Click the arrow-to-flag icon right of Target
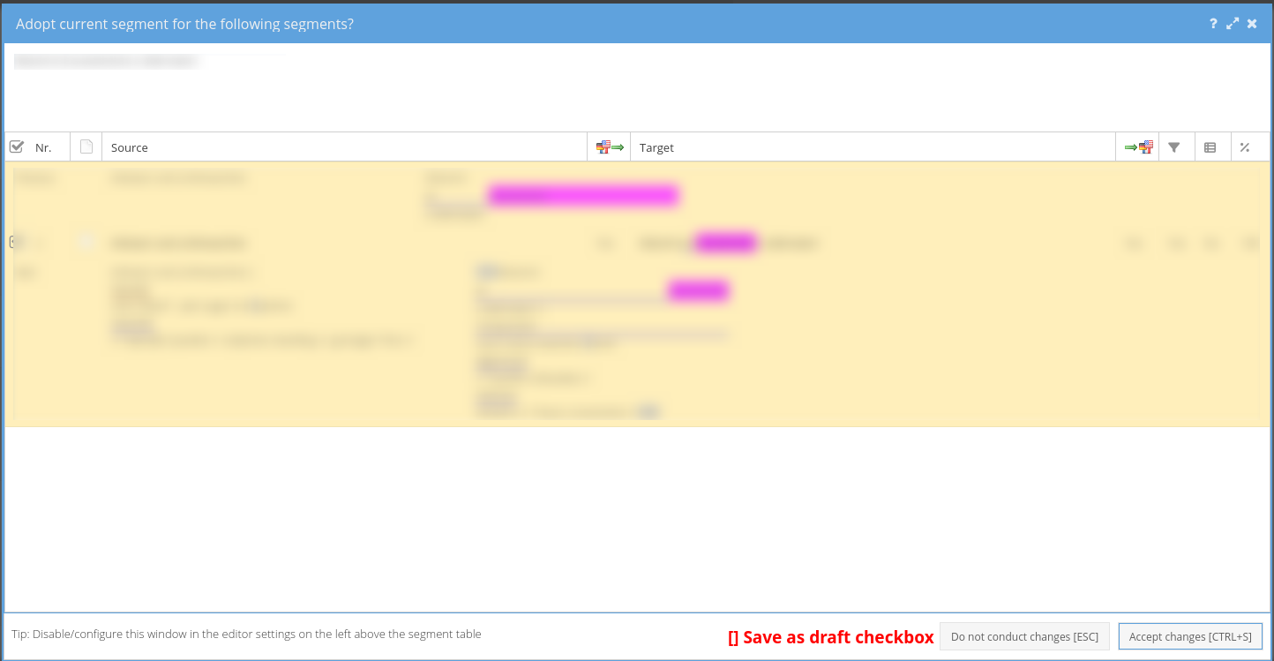The width and height of the screenshot is (1274, 661). 1138,147
